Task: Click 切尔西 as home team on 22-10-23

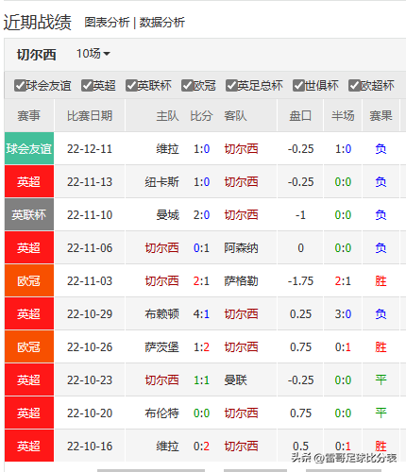Action: coord(161,380)
